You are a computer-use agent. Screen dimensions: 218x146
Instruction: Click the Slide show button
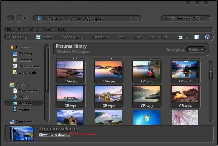pos(100,37)
